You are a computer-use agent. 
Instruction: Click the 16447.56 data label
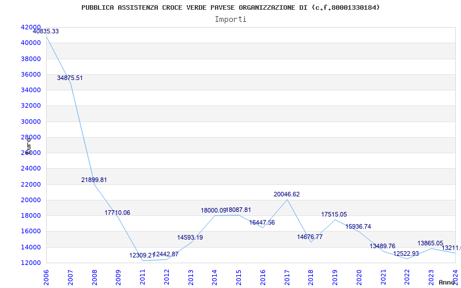pos(262,222)
